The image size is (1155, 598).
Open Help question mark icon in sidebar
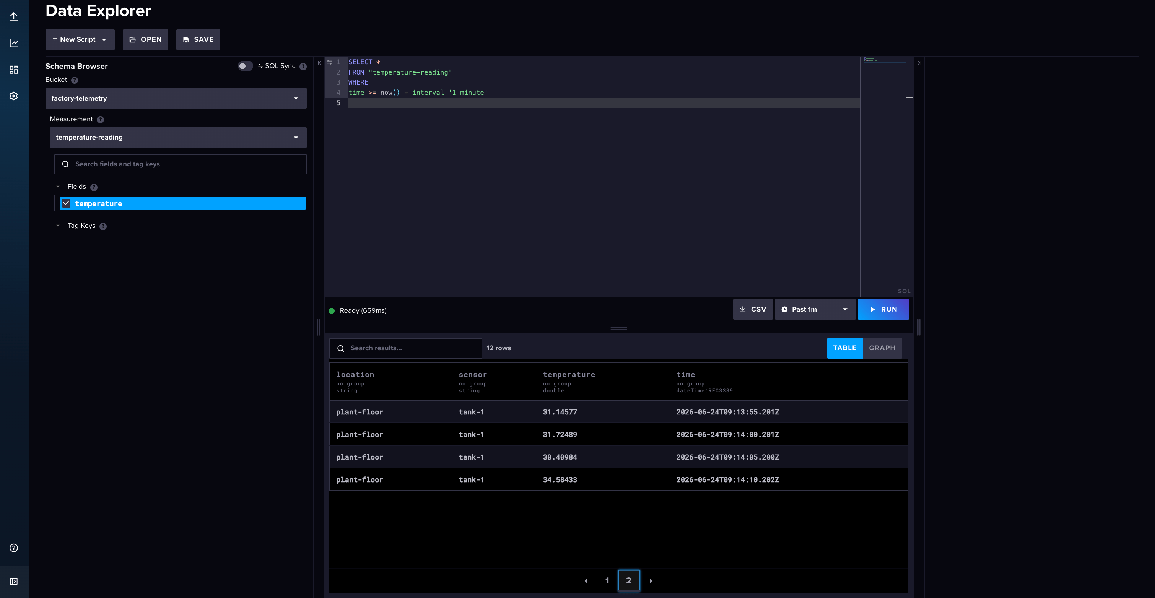(14, 548)
